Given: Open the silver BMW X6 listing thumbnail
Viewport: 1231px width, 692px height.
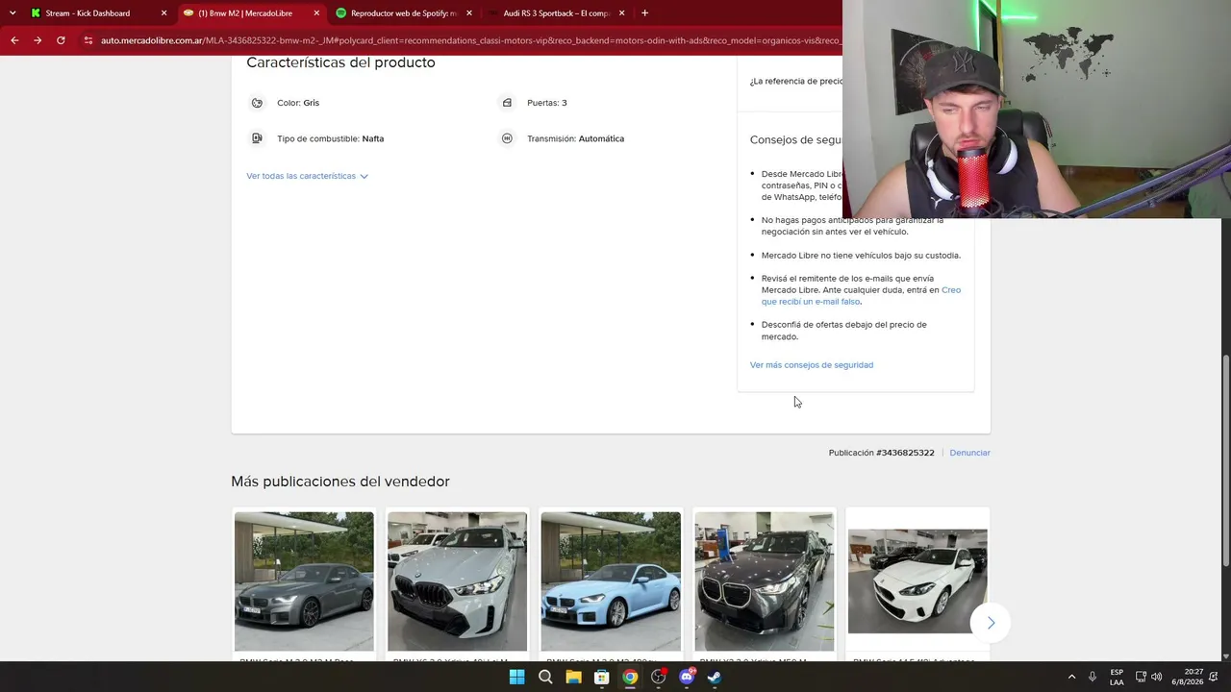Looking at the screenshot, I should 457,581.
